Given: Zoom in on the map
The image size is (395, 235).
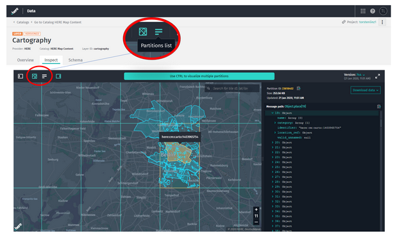Looking at the screenshot, I should [x=256, y=209].
